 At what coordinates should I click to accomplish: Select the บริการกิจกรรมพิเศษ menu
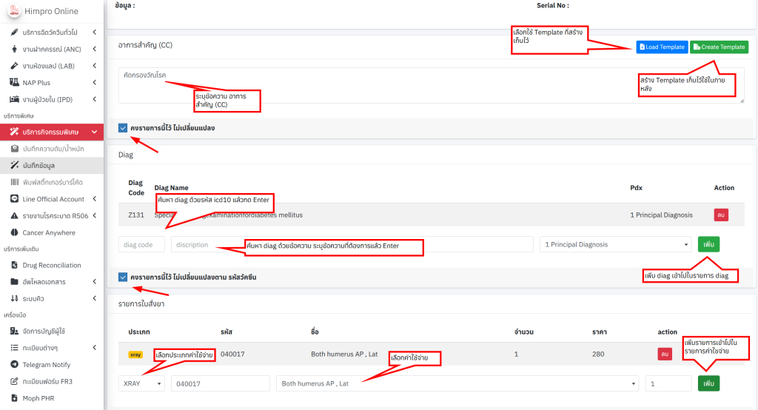(x=50, y=132)
